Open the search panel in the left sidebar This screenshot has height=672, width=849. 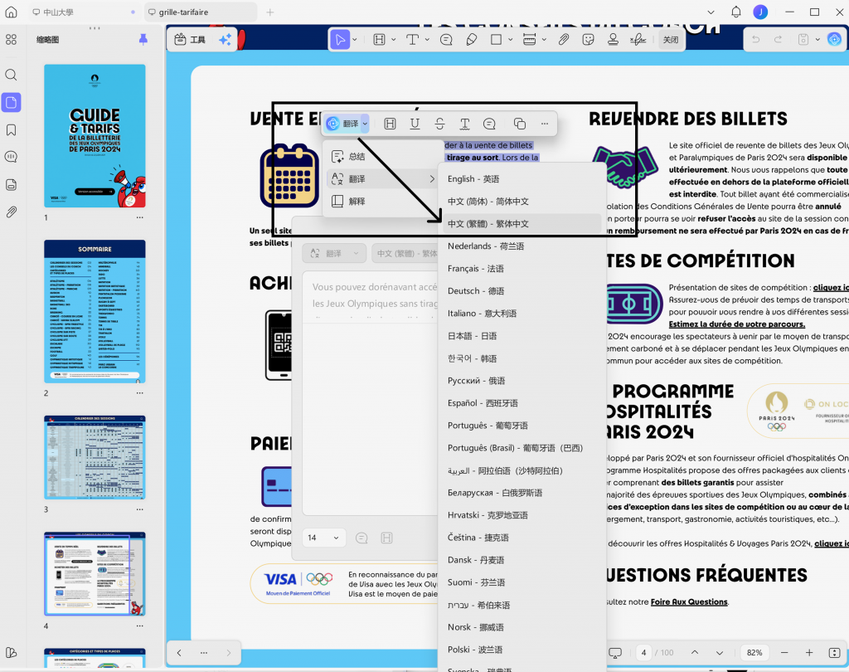point(11,75)
